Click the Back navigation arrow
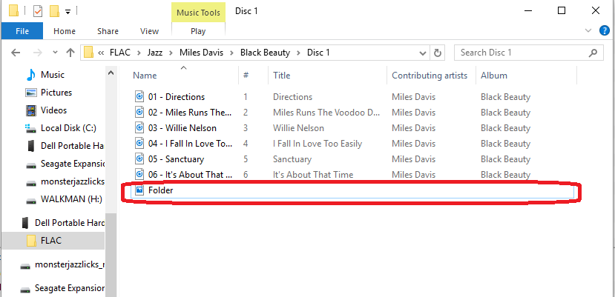 tap(16, 53)
